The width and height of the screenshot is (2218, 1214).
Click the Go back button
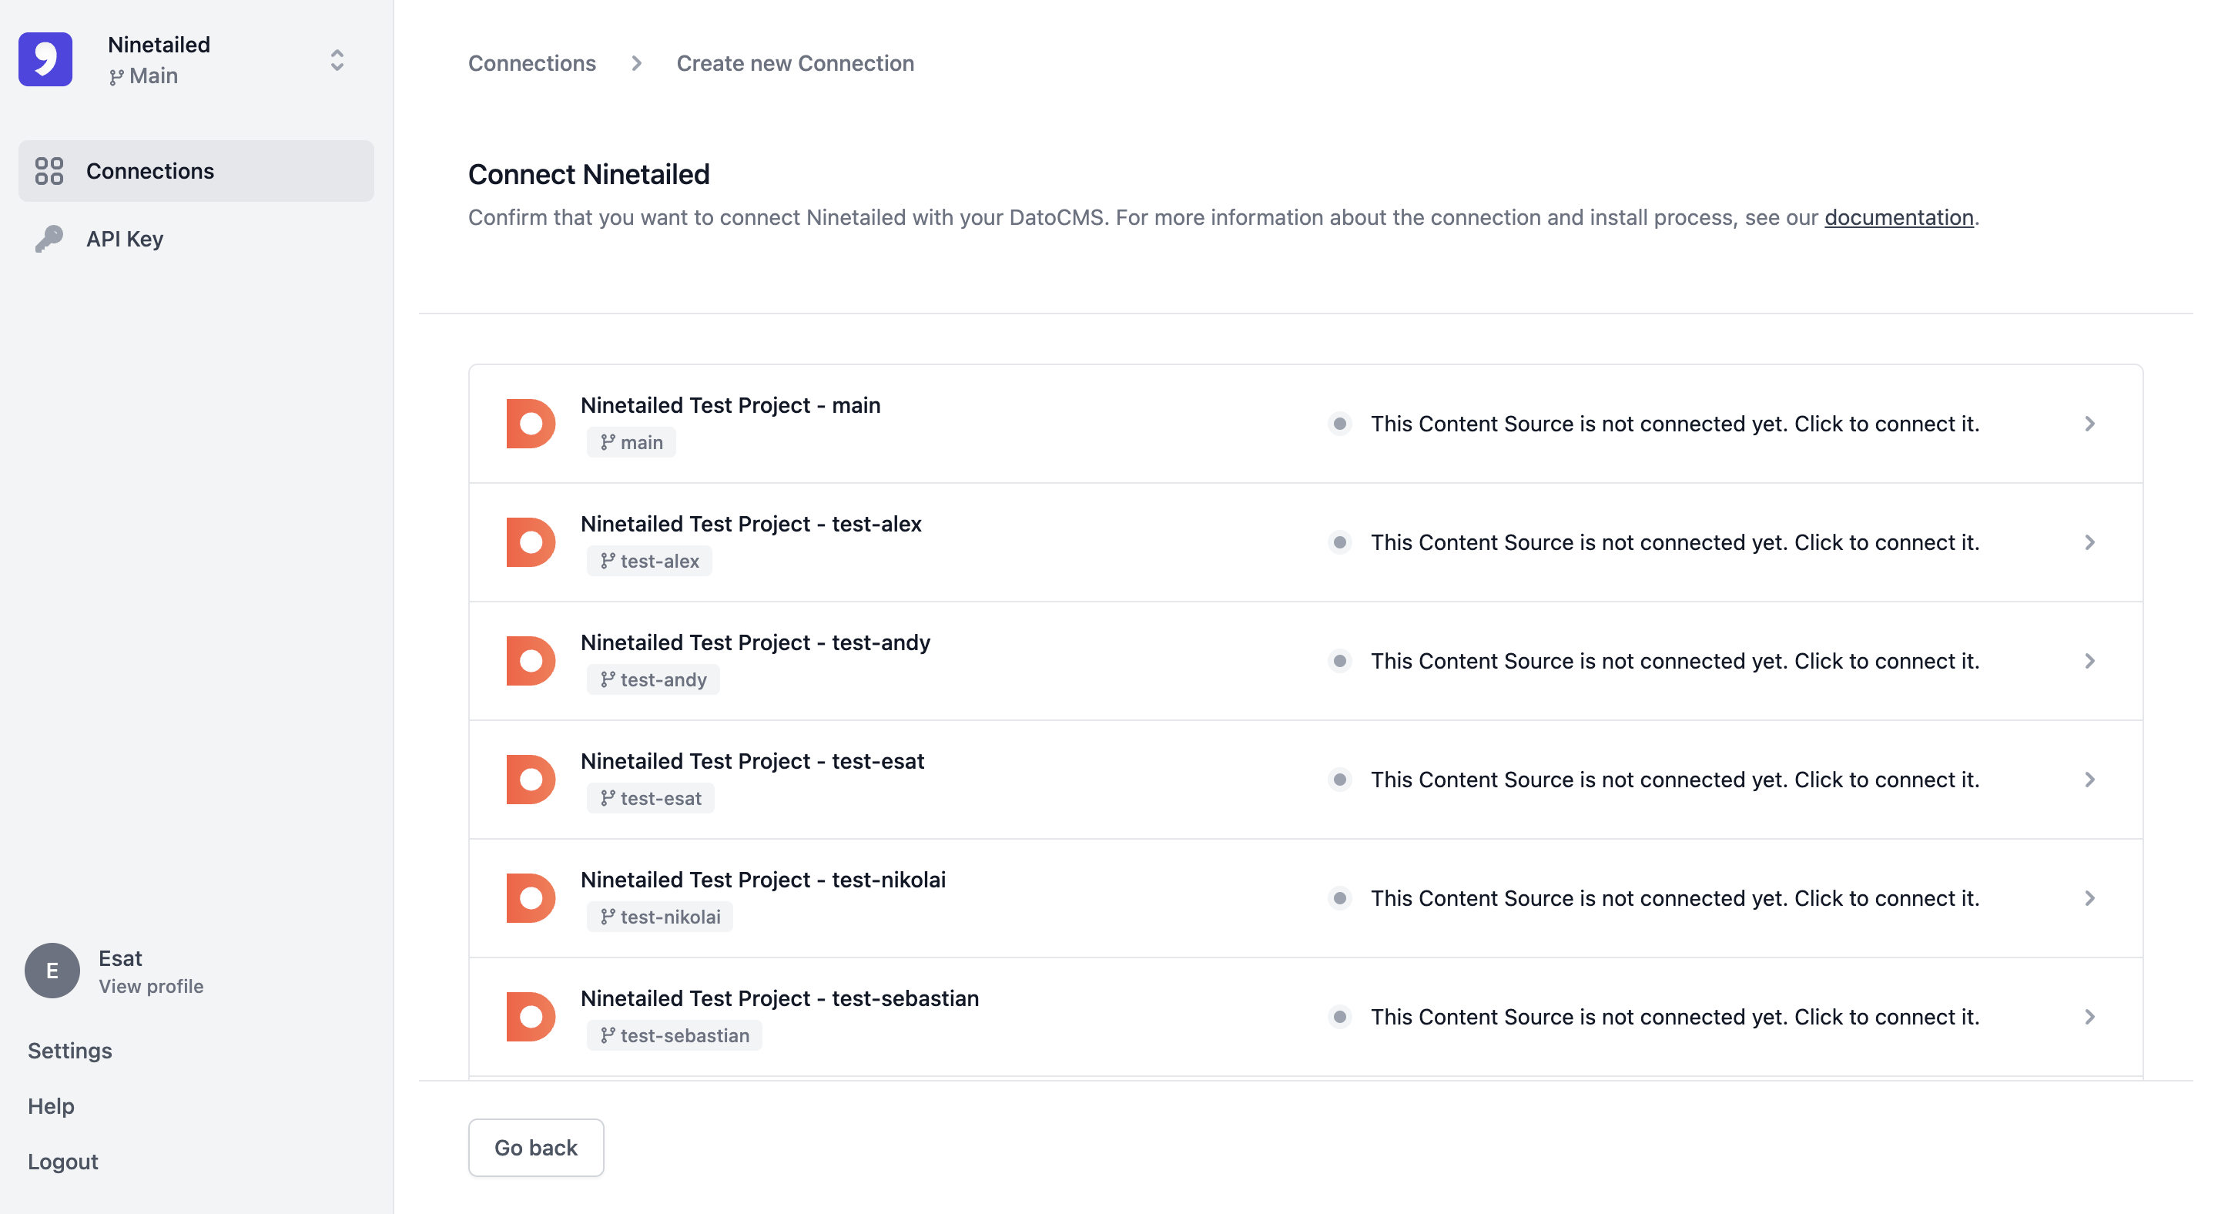tap(535, 1148)
